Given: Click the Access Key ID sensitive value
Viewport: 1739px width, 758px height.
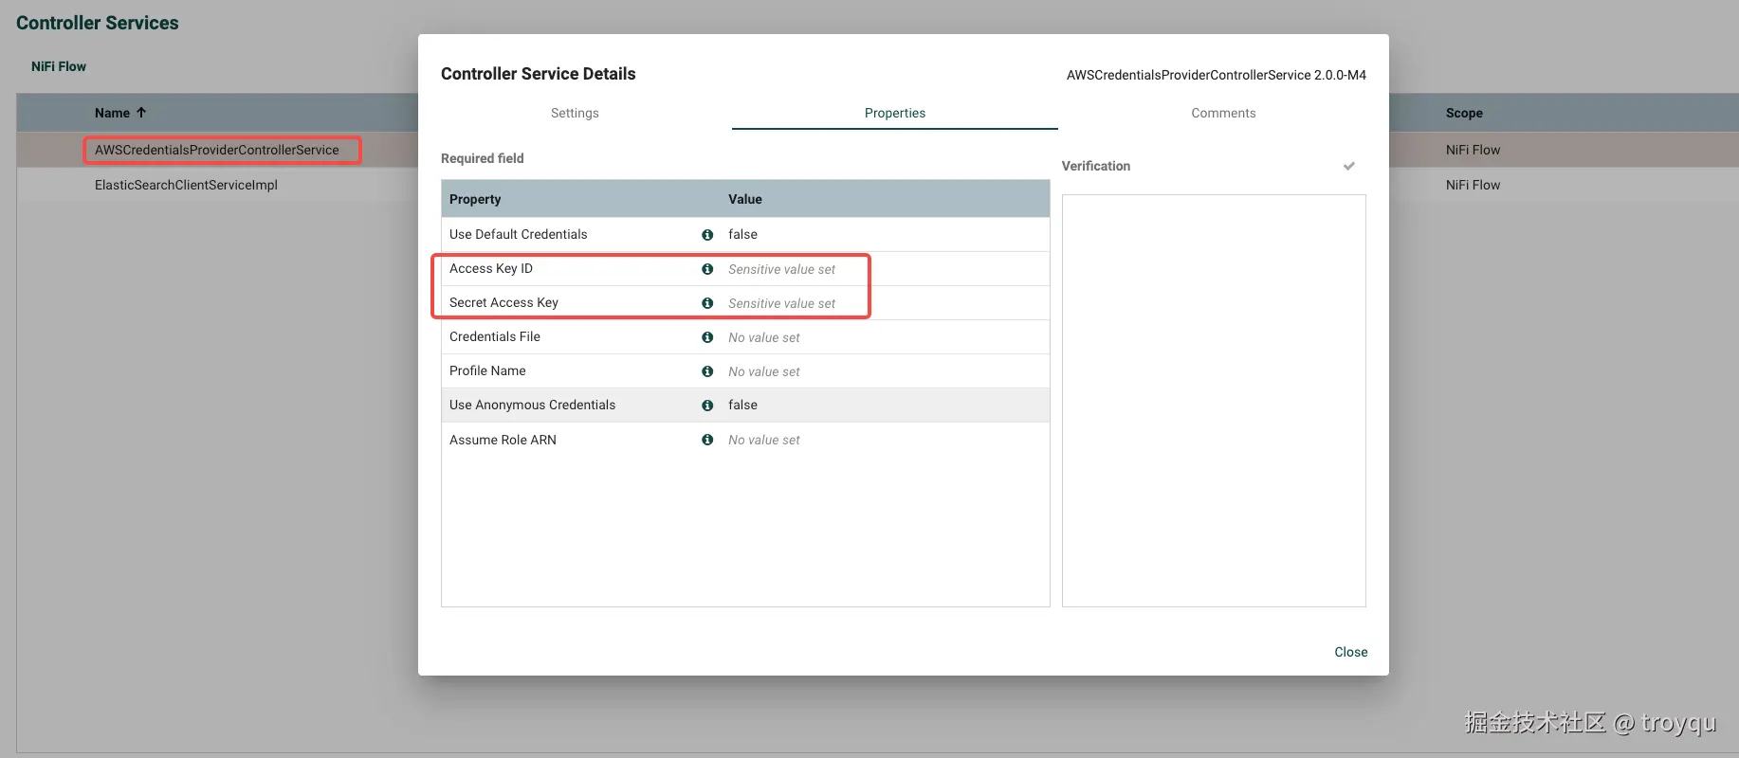Looking at the screenshot, I should click(781, 269).
